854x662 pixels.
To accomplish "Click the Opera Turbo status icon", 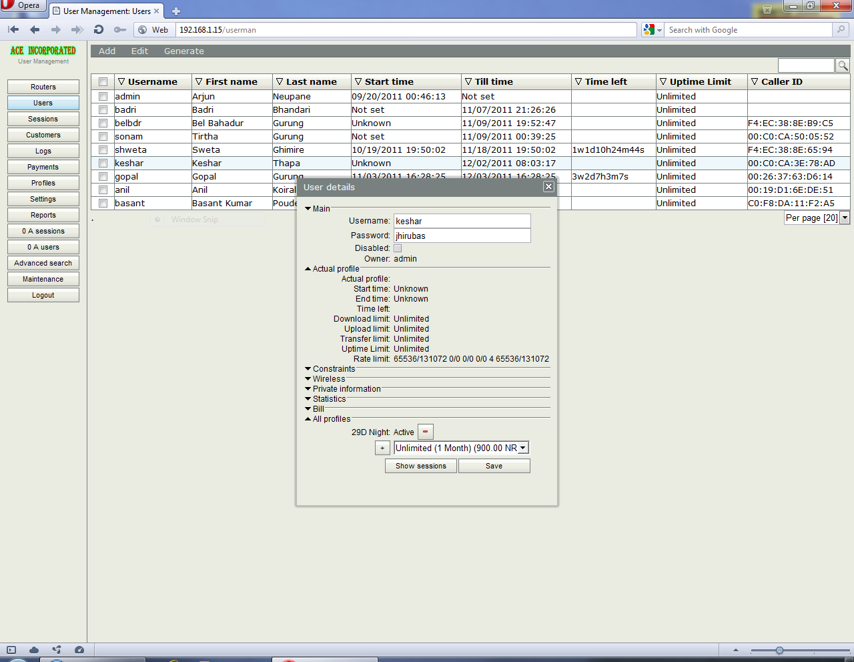I will 79,650.
